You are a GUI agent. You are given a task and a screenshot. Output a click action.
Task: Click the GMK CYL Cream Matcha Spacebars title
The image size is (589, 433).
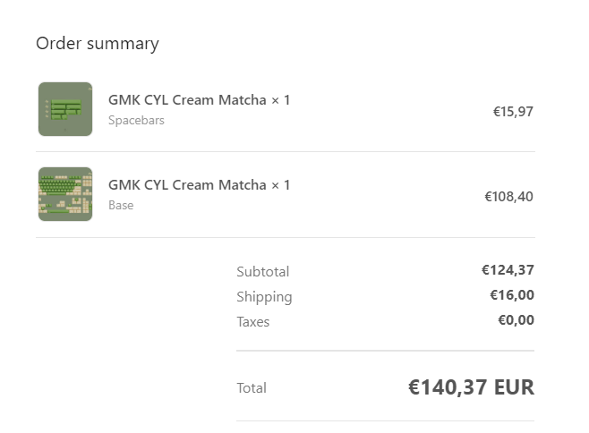pyautogui.click(x=187, y=100)
